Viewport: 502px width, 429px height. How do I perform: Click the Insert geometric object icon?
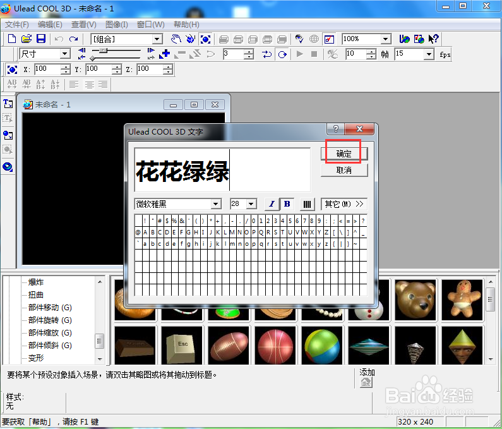coord(8,167)
